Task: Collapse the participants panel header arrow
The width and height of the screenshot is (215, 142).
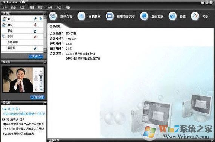Action: [x=45, y=14]
